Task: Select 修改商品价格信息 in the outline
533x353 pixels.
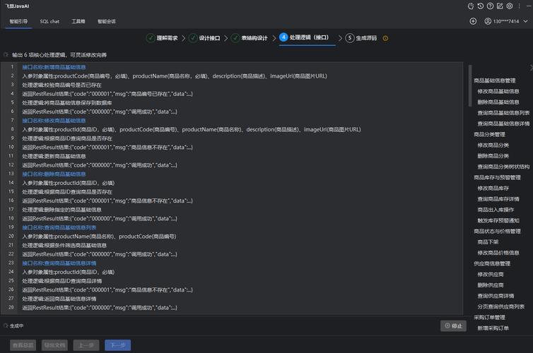Action: [x=498, y=253]
